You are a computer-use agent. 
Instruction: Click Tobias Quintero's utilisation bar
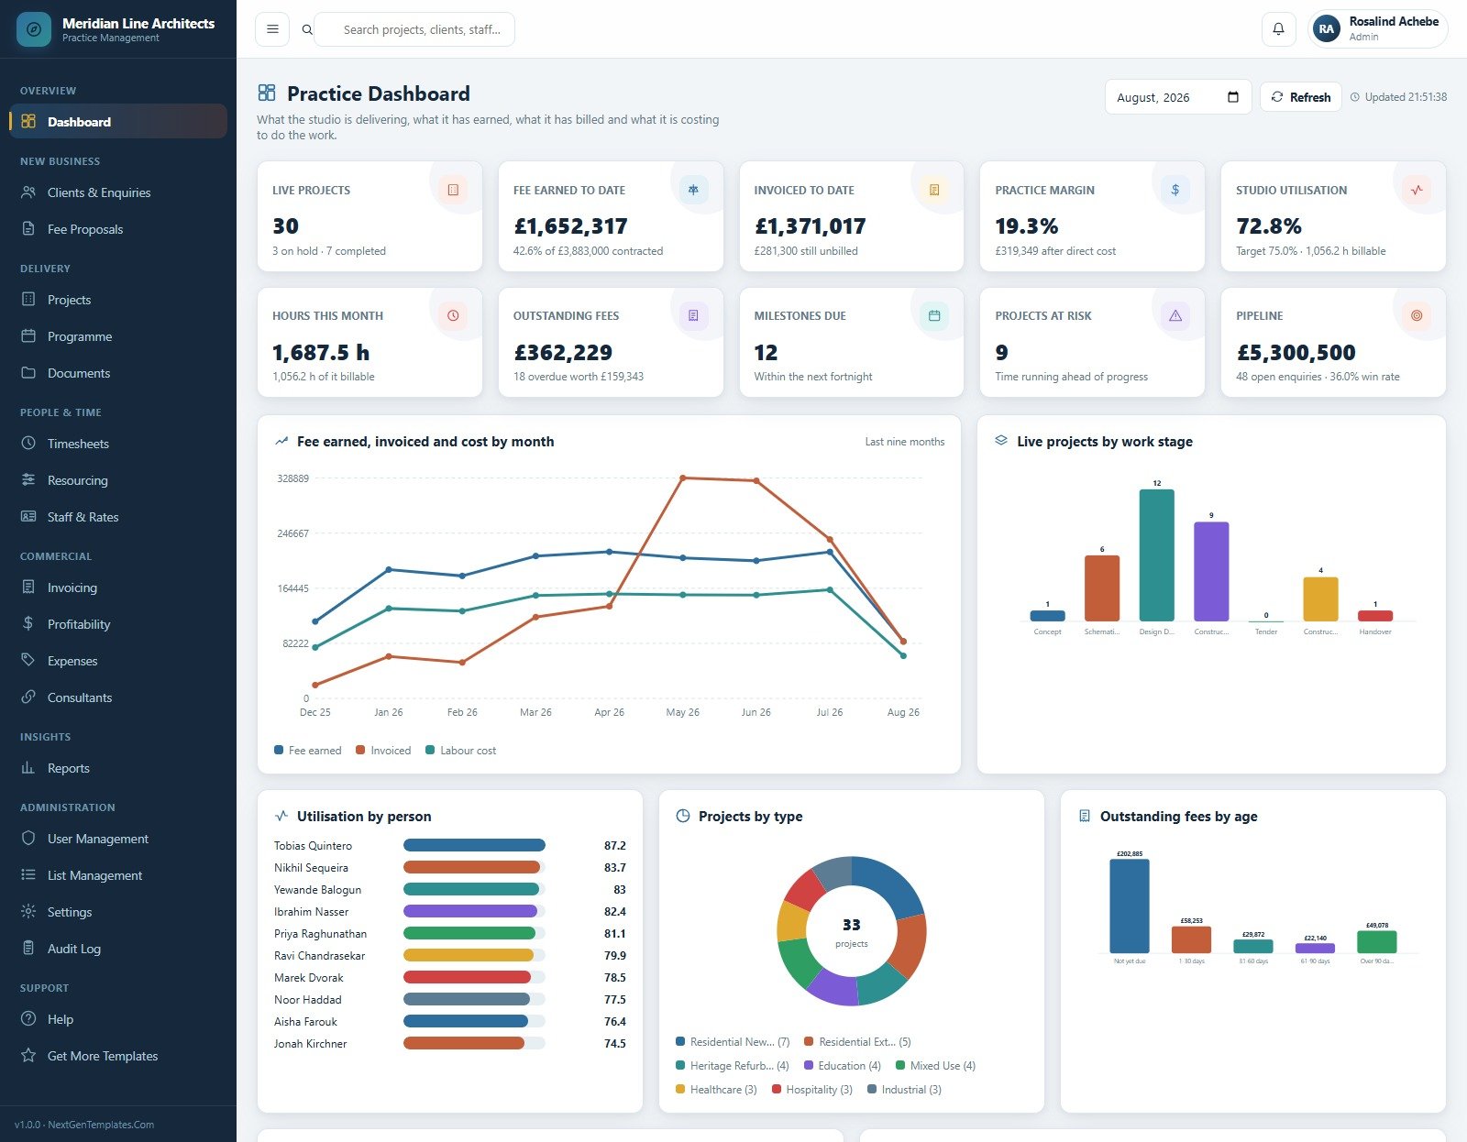[x=474, y=845]
